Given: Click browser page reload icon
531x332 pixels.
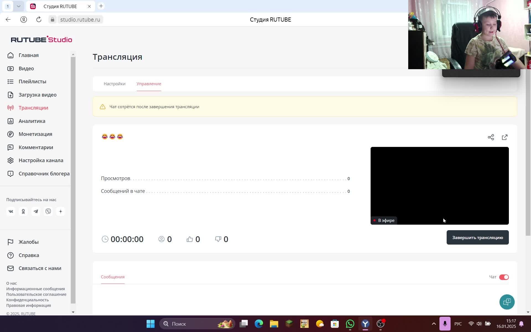Looking at the screenshot, I should 39,20.
